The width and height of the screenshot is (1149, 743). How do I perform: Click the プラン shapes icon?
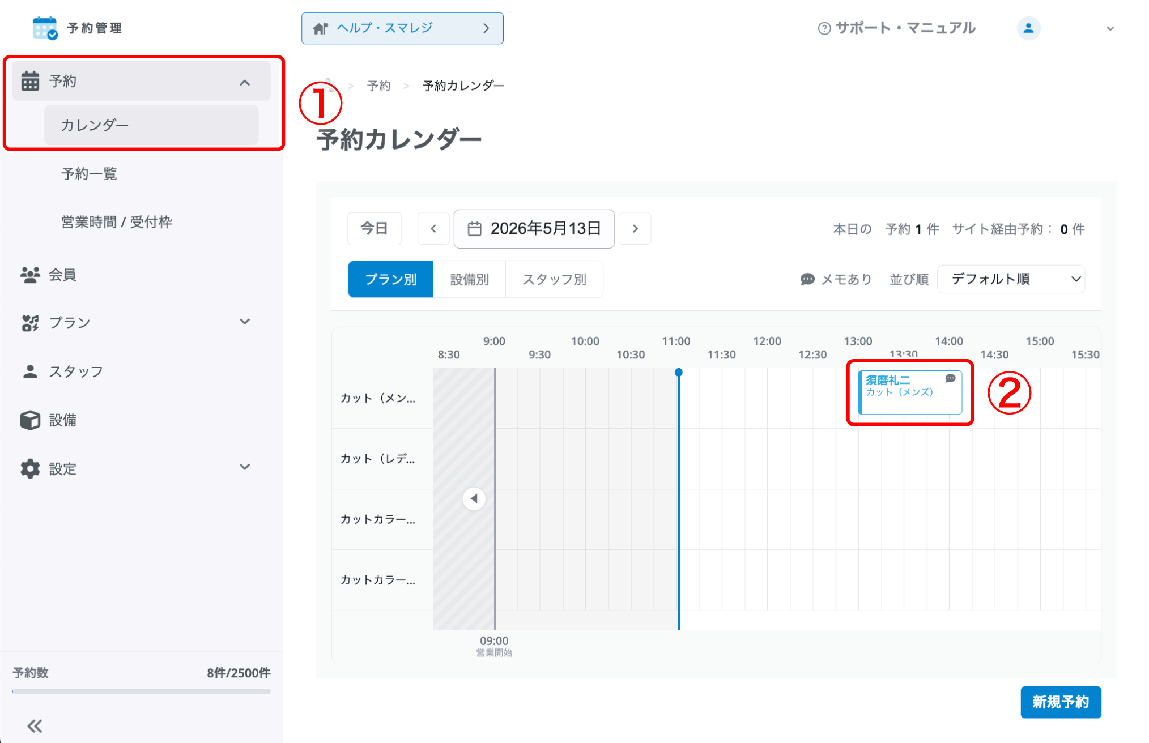point(30,323)
